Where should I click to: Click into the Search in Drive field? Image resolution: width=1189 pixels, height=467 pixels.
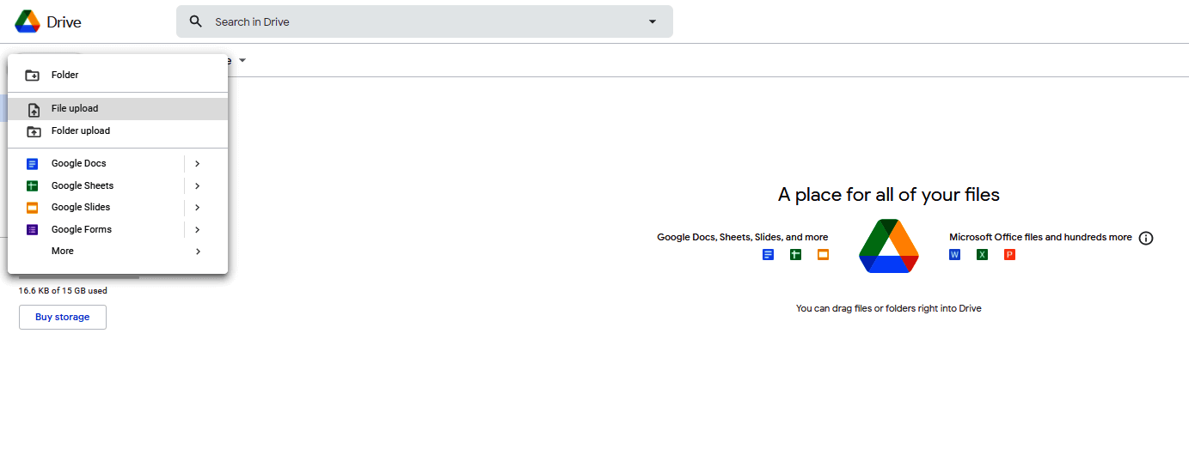point(425,21)
